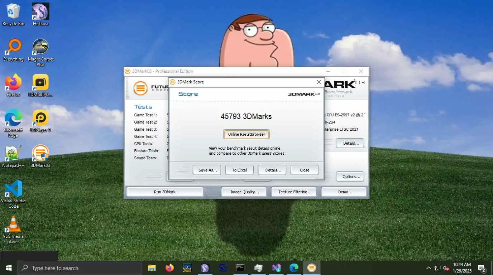Viewport: 493px width, 275px height.
Task: Click the Close button in Score dialog
Action: point(305,170)
